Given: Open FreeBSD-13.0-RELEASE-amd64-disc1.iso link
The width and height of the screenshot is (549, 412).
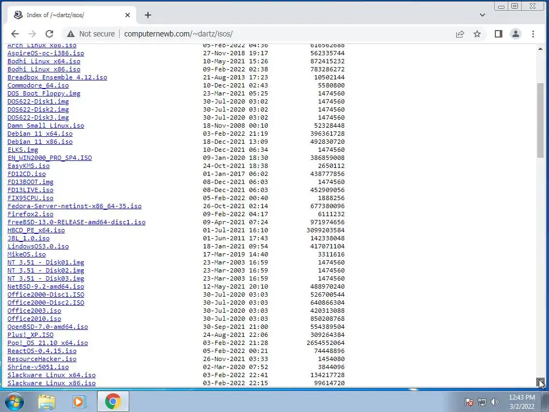Looking at the screenshot, I should [x=76, y=223].
